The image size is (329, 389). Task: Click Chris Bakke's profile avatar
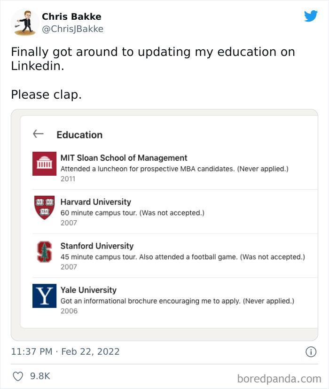(24, 22)
